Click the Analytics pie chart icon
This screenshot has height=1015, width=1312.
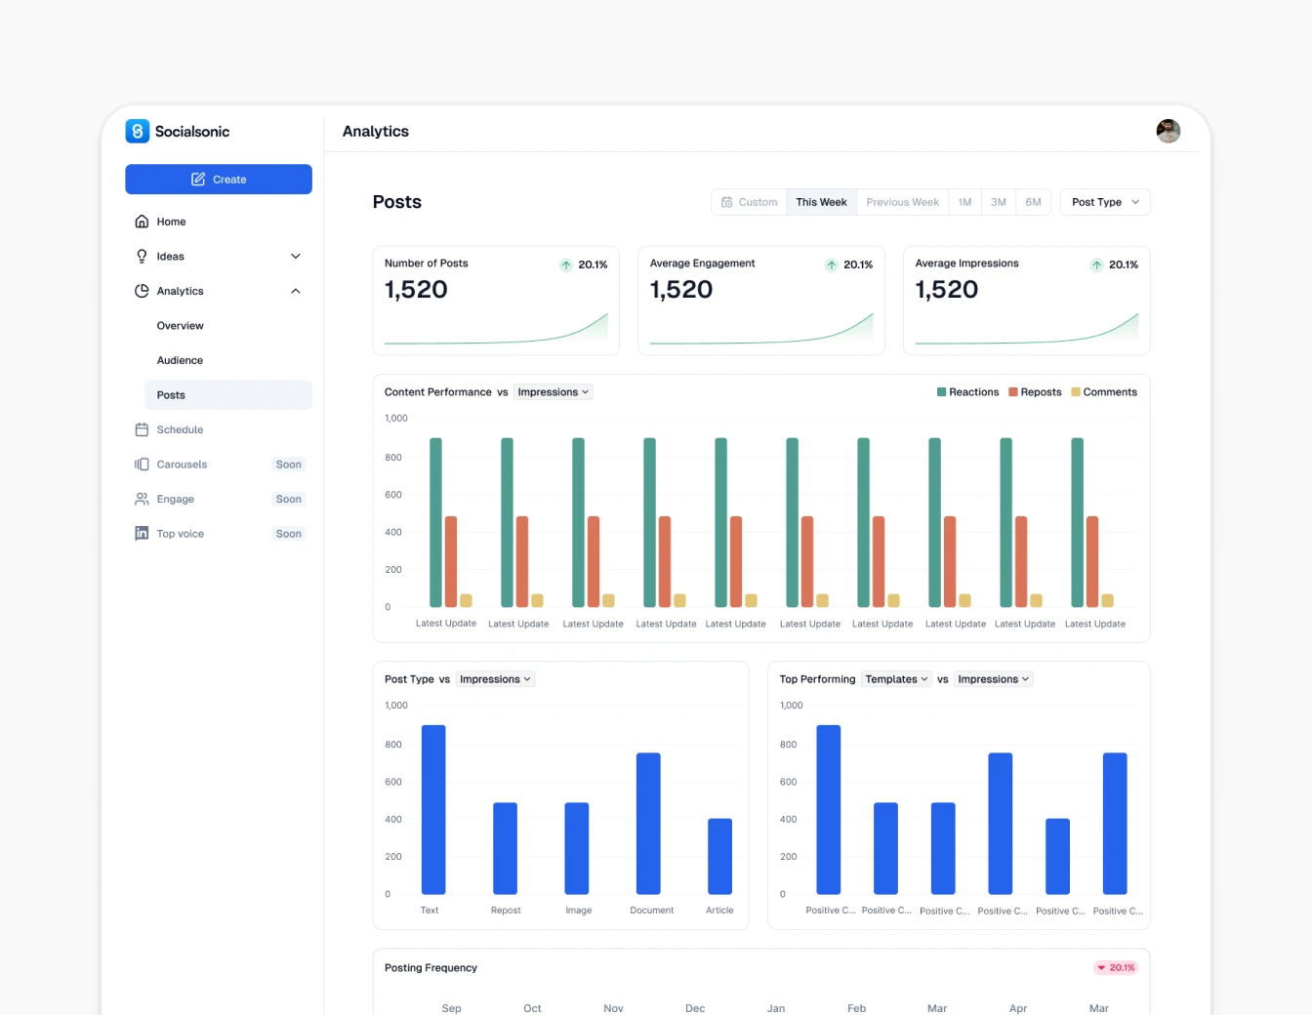(x=141, y=290)
